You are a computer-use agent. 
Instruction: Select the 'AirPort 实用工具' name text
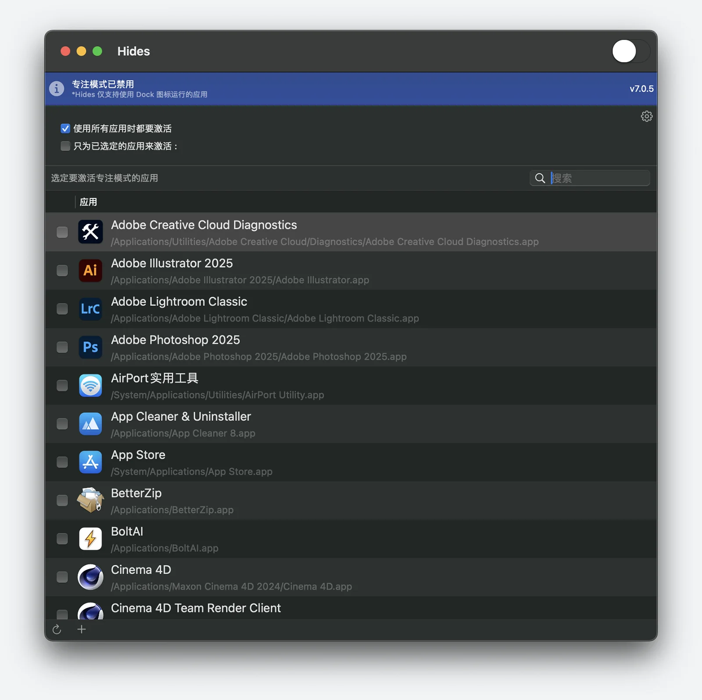pos(154,378)
